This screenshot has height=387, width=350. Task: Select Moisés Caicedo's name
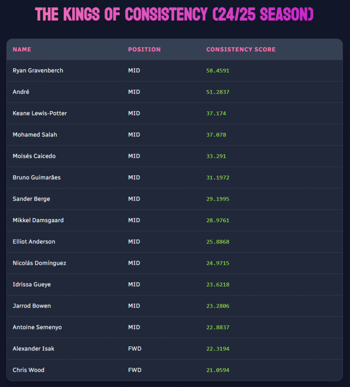(34, 156)
